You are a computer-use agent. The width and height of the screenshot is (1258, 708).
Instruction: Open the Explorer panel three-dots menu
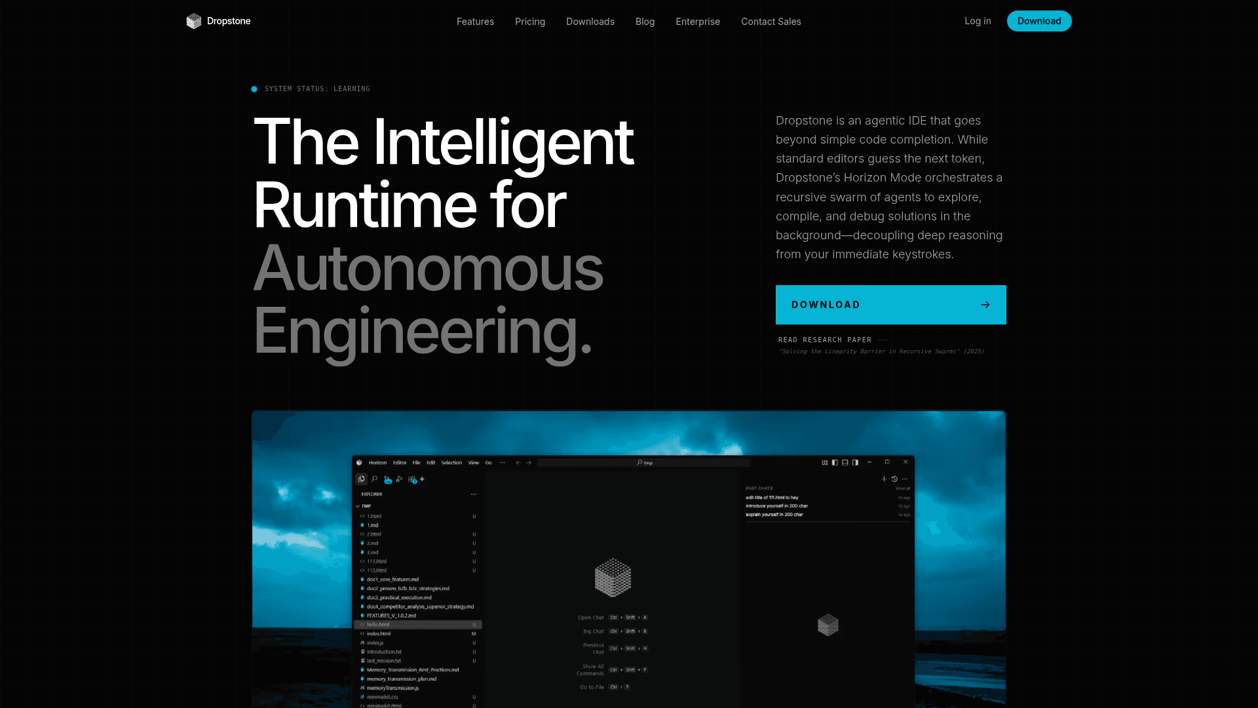point(473,494)
